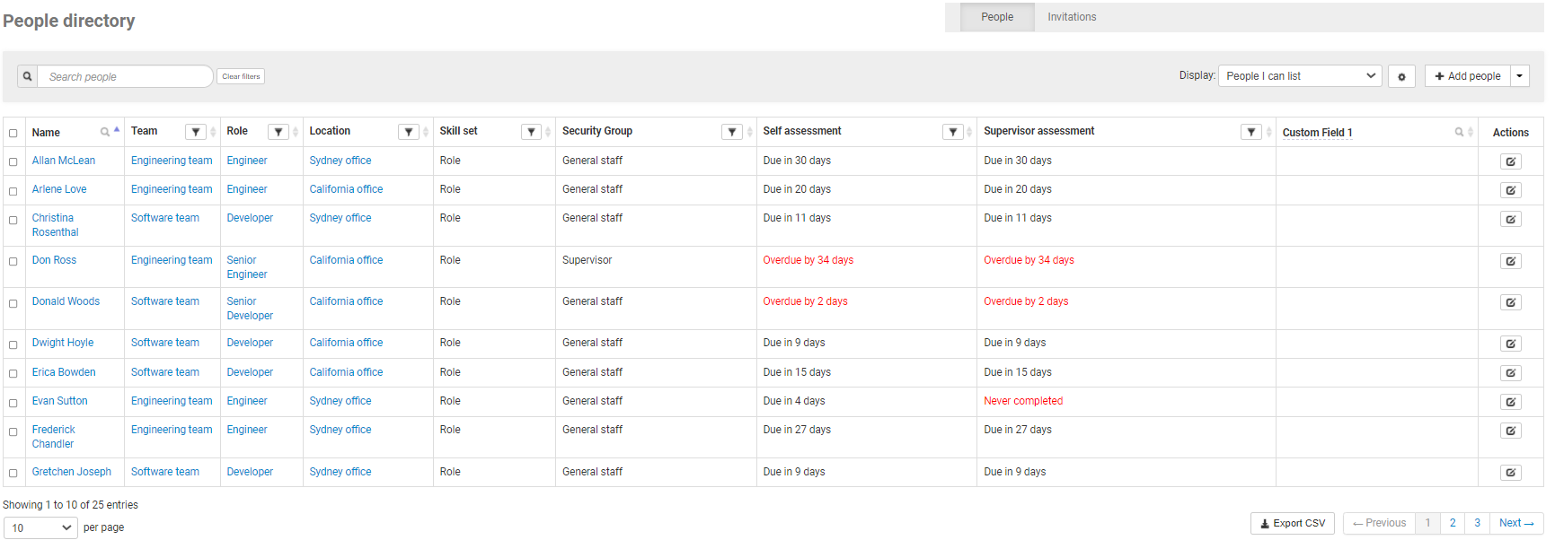Click the edit icon for Allan McLean
Image resolution: width=1555 pixels, height=540 pixels.
[1510, 161]
